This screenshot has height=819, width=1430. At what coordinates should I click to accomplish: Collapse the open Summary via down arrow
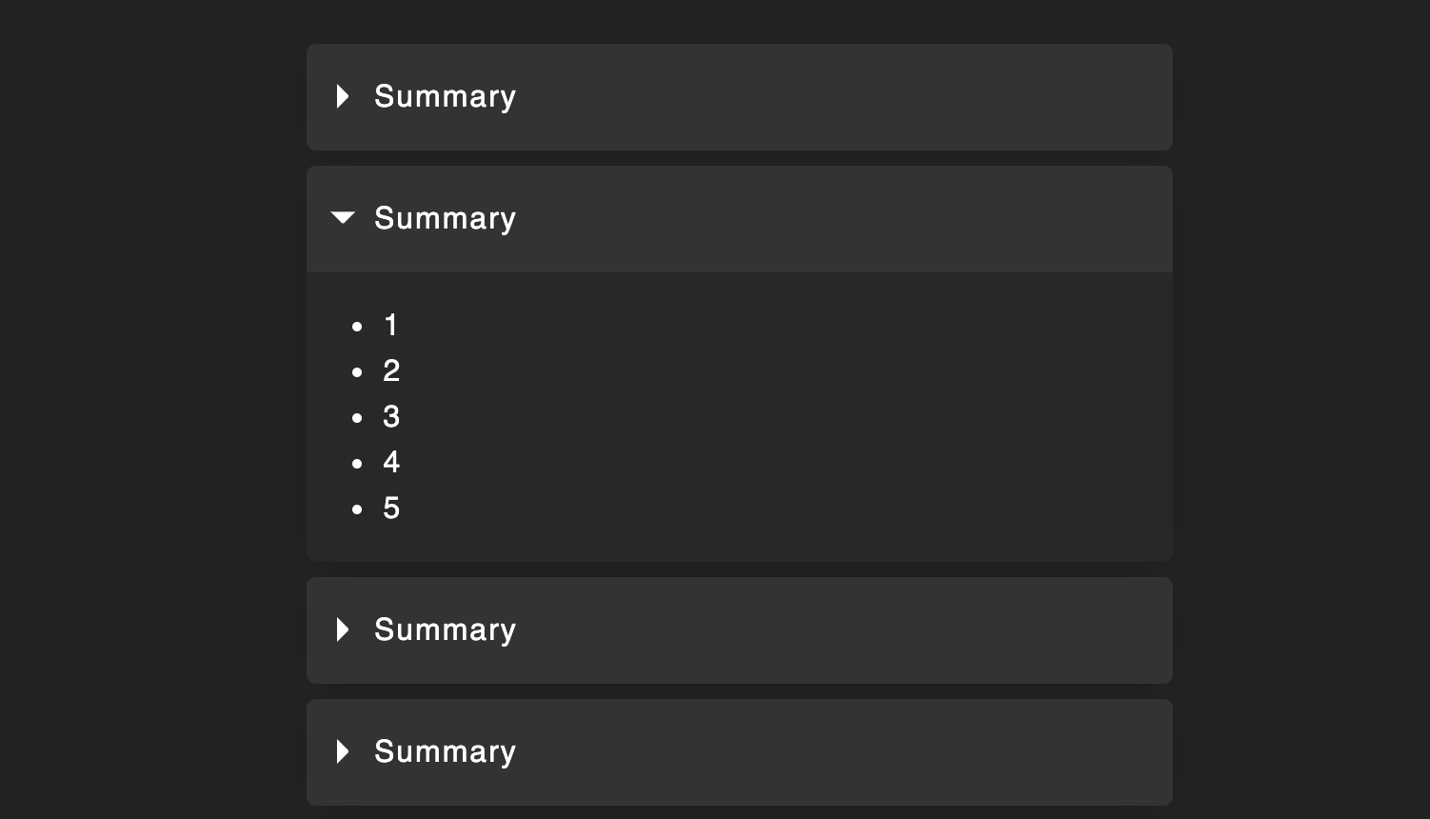point(343,218)
